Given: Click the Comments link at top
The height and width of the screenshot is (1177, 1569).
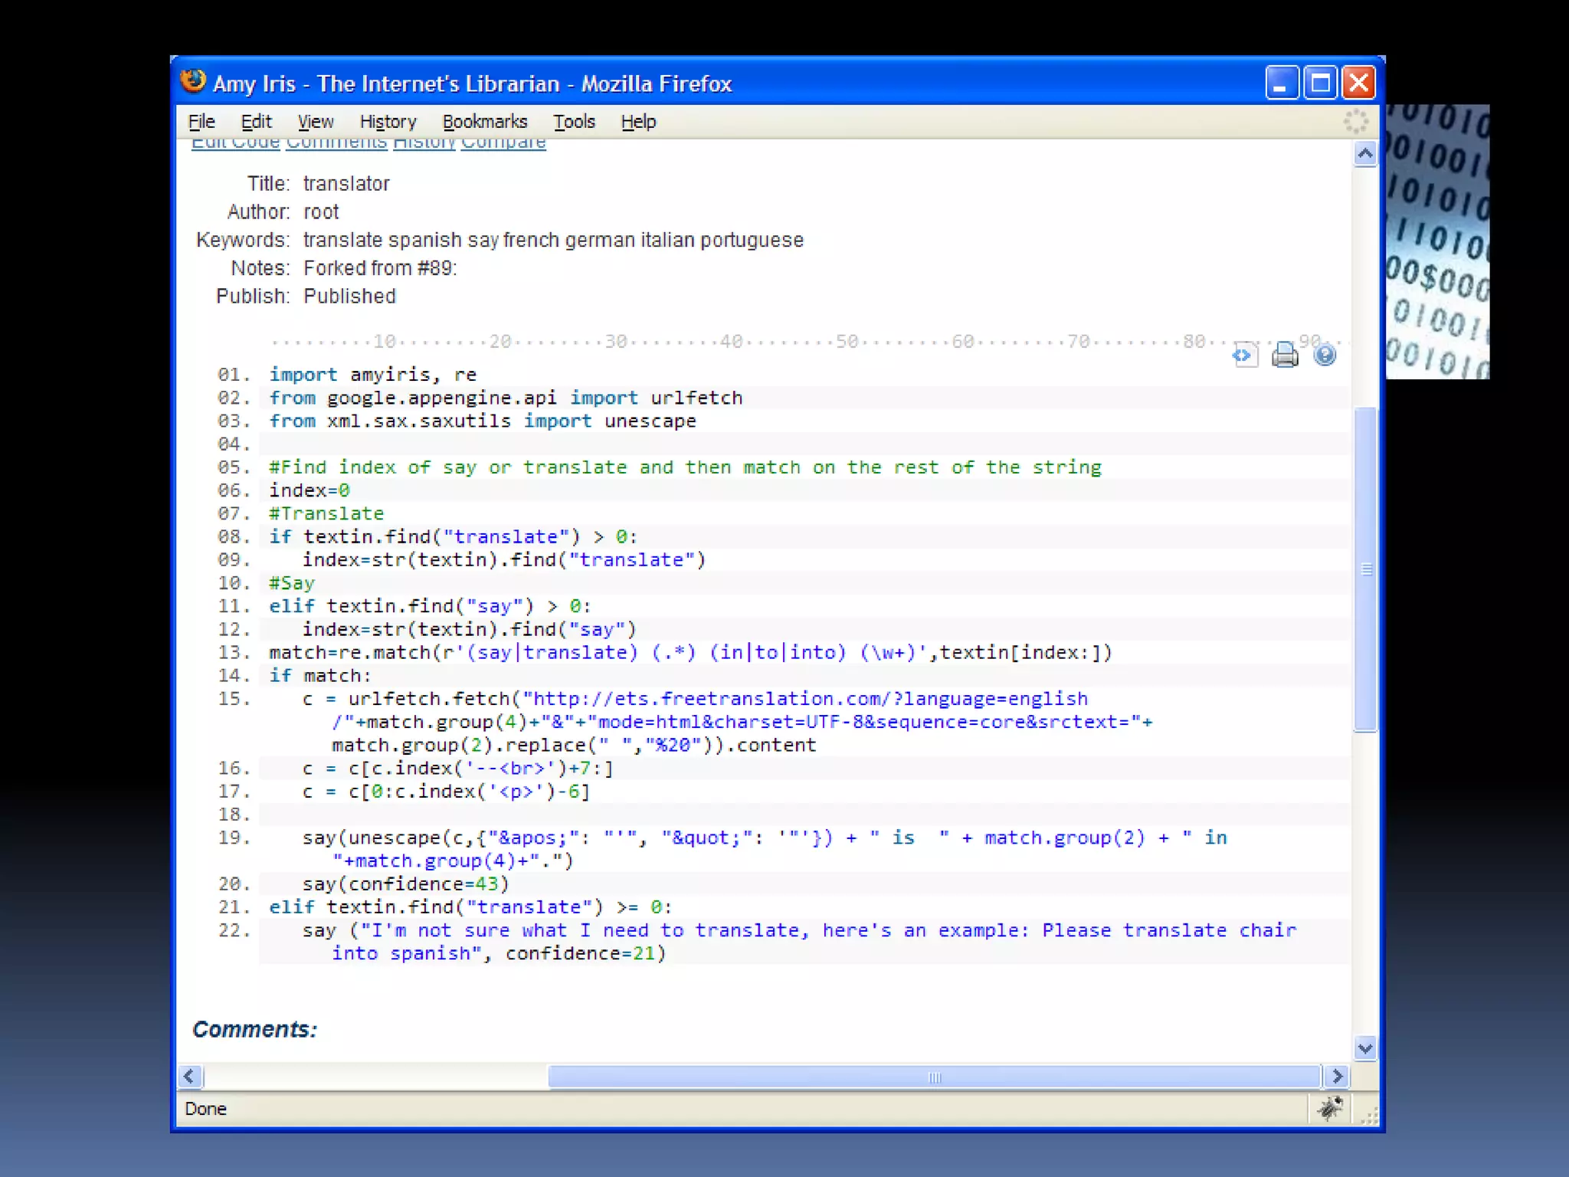Looking at the screenshot, I should (x=336, y=144).
